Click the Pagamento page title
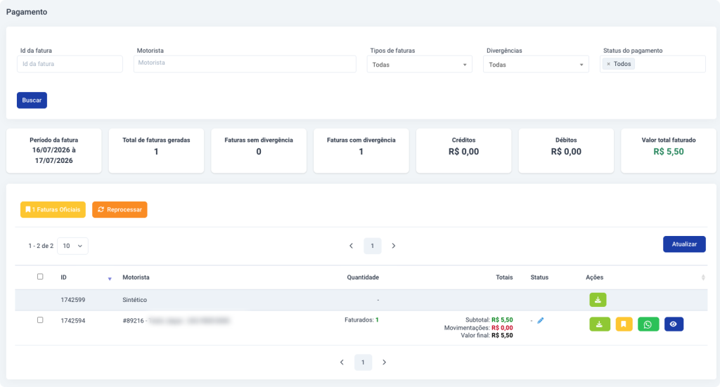Viewport: 720px width, 387px height. [x=27, y=12]
